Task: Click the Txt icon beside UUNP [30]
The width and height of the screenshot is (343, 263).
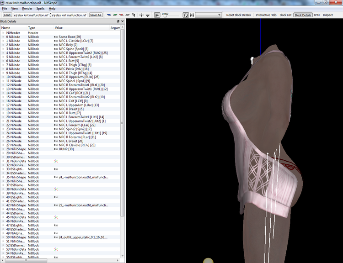Action: pos(56,149)
